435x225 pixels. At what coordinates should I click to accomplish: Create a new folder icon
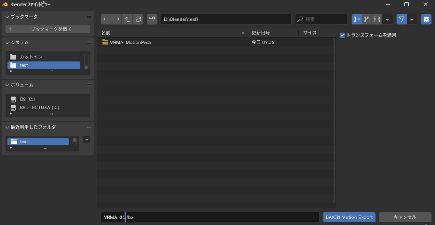pos(152,19)
